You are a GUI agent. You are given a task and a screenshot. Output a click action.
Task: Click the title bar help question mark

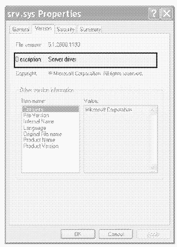click(x=155, y=14)
